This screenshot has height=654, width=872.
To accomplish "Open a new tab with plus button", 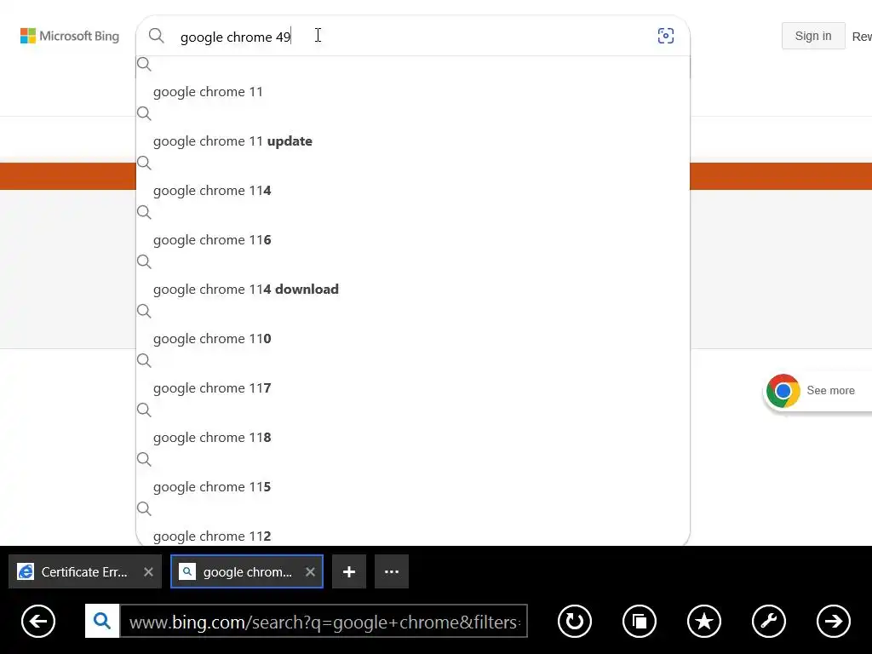I will [x=348, y=571].
